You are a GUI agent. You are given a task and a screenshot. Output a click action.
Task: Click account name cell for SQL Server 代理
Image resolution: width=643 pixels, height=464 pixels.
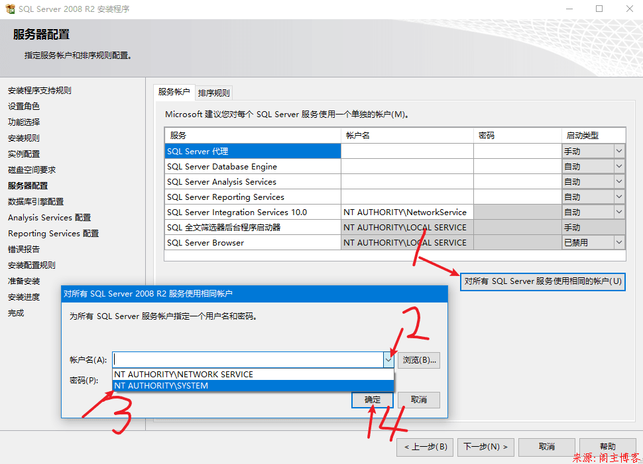(407, 151)
